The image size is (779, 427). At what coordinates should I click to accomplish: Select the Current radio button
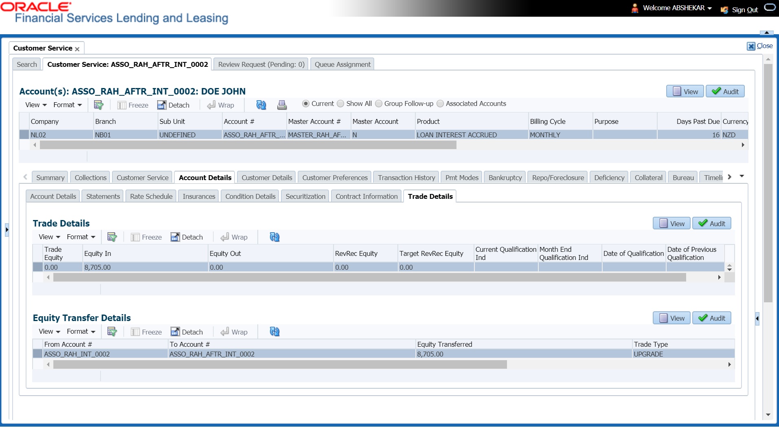pos(306,104)
